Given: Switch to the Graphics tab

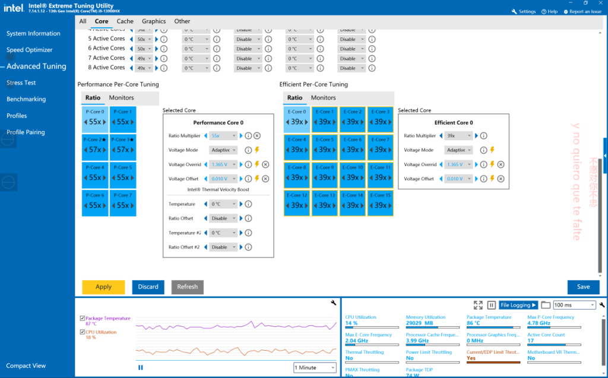Looking at the screenshot, I should coord(154,21).
